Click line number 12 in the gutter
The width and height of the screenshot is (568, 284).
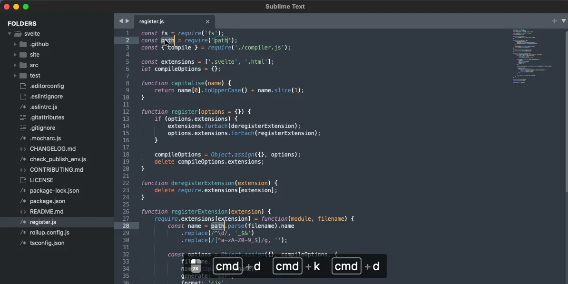click(x=126, y=112)
